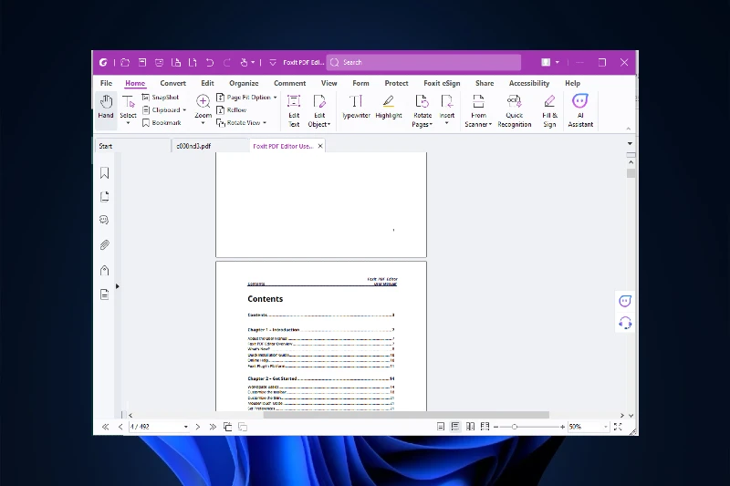Click the Help ribbon tab
730x486 pixels.
572,83
